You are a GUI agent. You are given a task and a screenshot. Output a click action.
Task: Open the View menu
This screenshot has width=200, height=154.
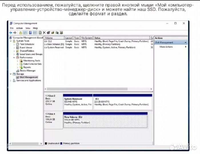click(x=28, y=28)
